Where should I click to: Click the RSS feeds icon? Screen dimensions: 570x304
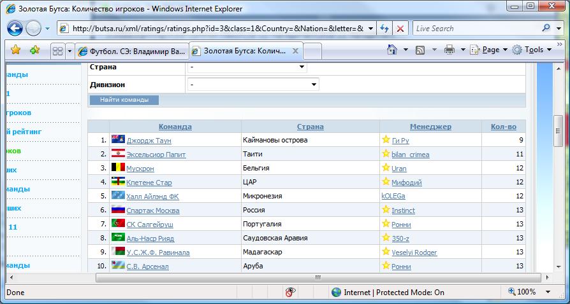(x=421, y=50)
